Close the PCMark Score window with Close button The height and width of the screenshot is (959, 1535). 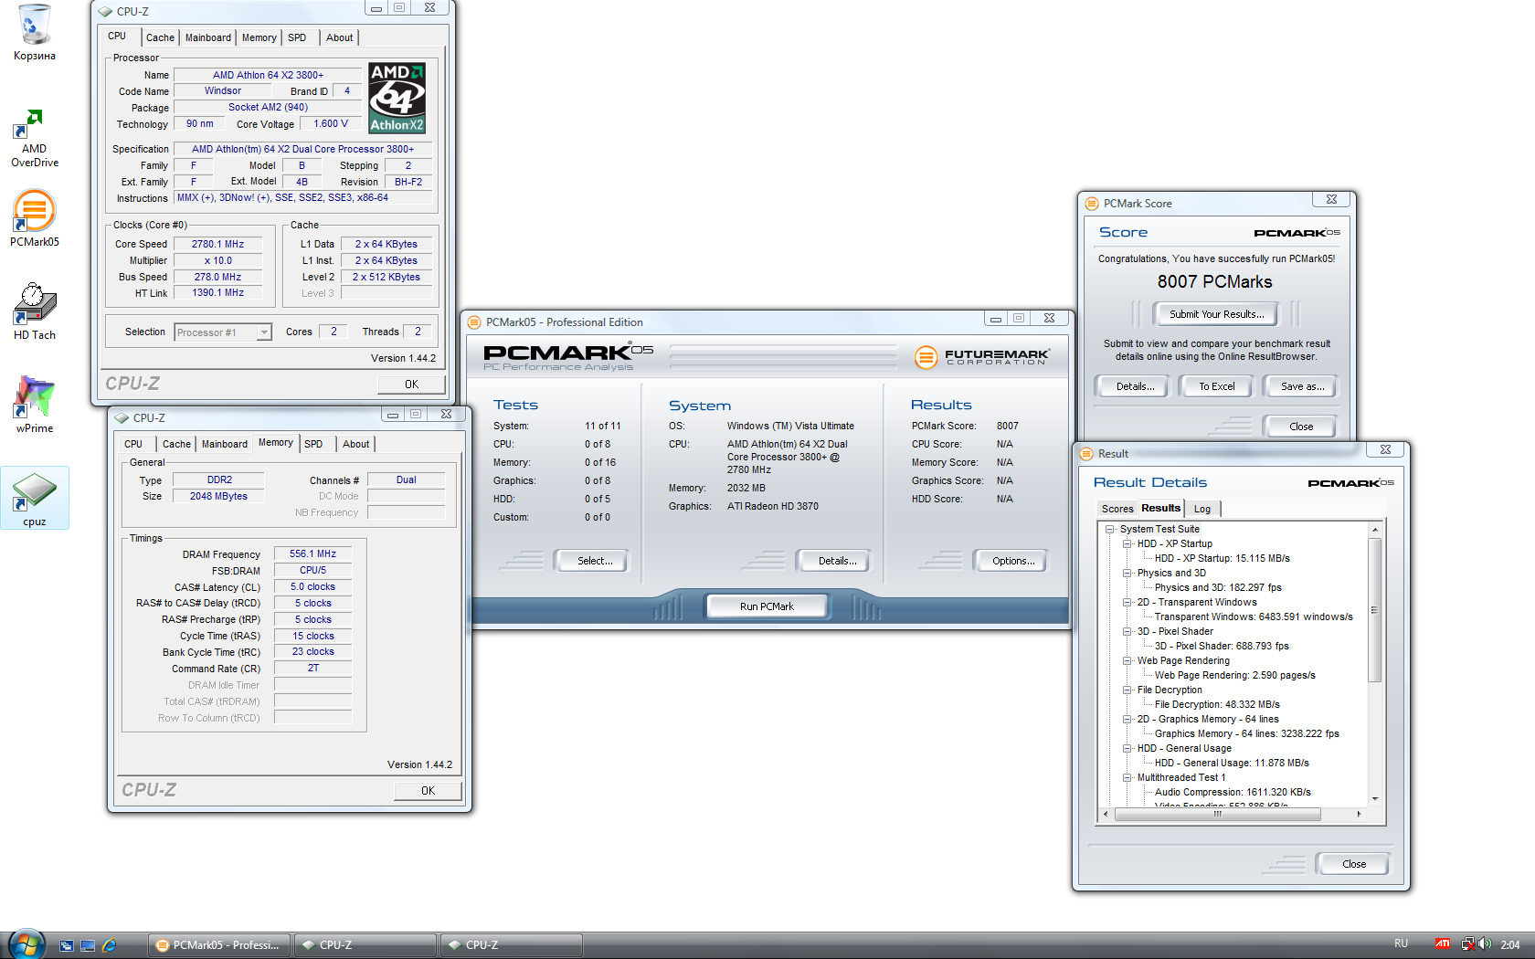click(1301, 427)
